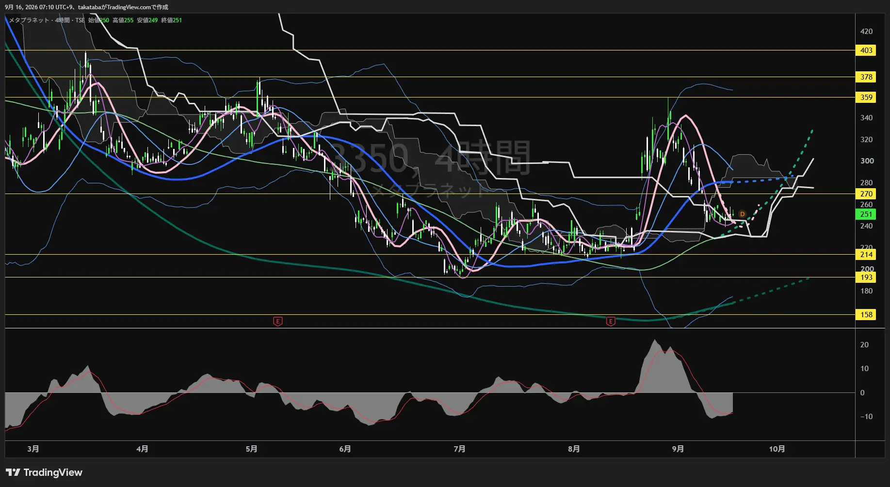This screenshot has width=890, height=487.
Task: Select the 270 yellow price label
Action: click(866, 194)
